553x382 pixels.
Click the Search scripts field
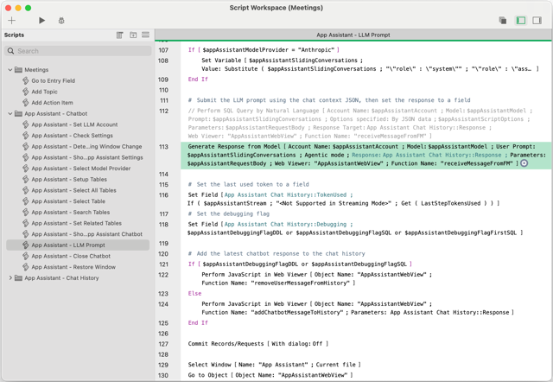[x=78, y=51]
